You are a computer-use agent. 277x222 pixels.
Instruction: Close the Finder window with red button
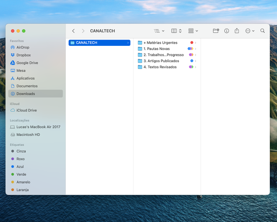[x=13, y=31]
